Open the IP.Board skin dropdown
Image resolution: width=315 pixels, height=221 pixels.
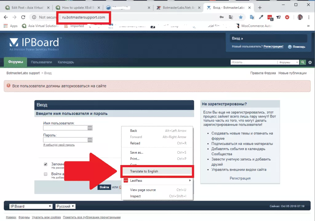pos(31,206)
